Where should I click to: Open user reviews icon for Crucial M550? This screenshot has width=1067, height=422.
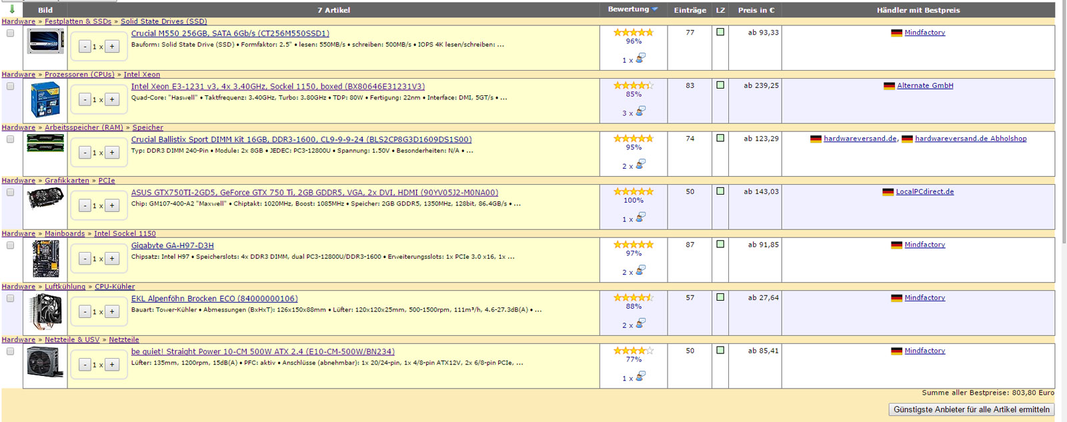[640, 59]
